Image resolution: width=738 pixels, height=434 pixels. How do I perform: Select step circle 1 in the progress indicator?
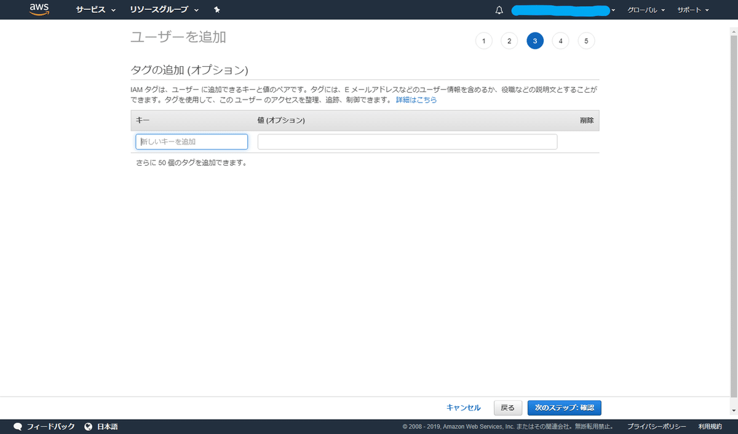483,41
